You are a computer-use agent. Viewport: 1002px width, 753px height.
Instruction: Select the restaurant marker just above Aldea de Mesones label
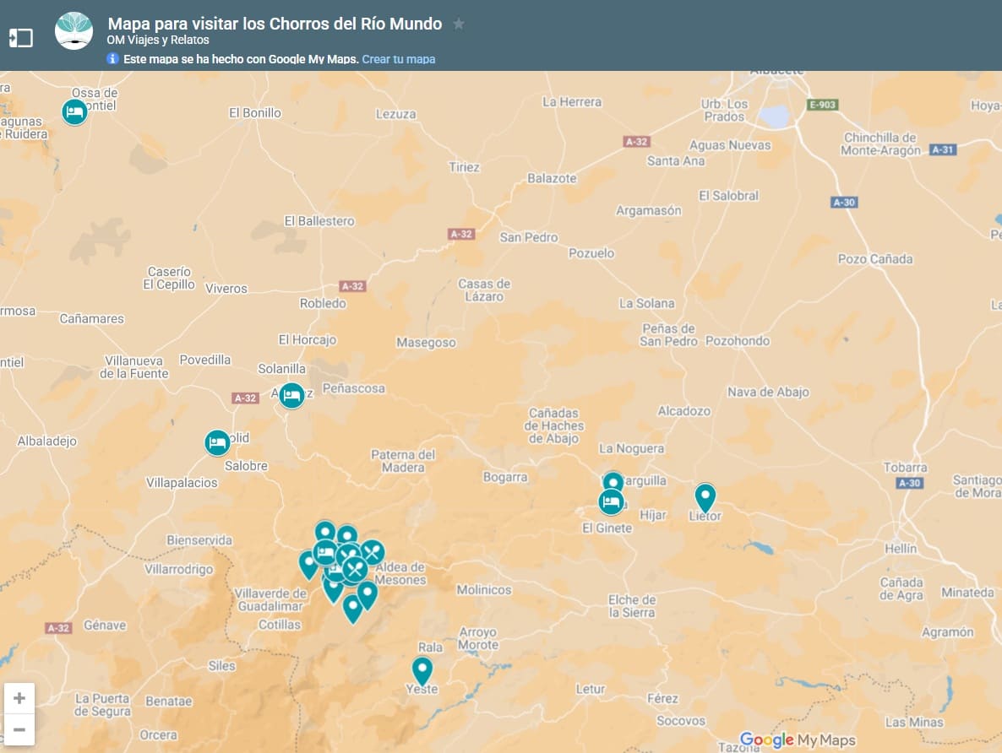pos(373,552)
